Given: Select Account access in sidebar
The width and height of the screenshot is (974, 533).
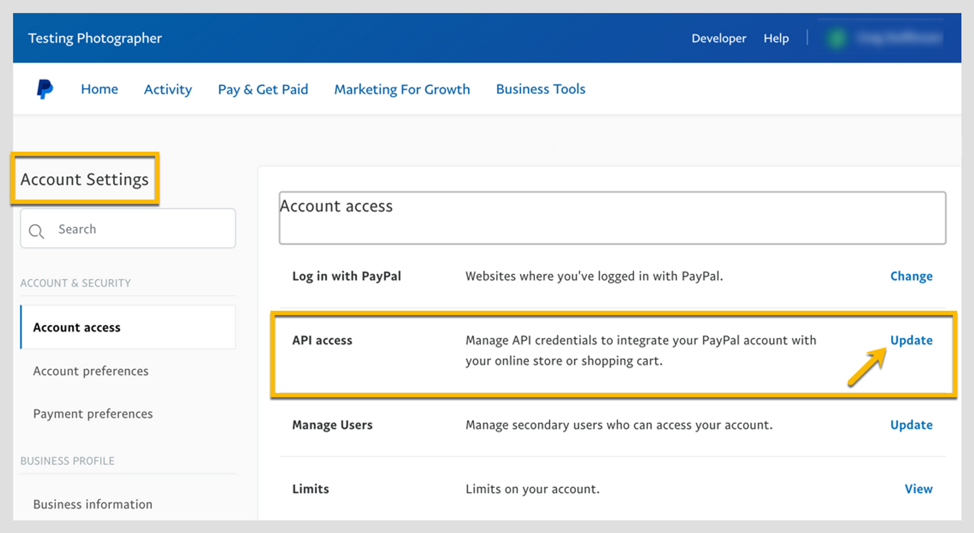Looking at the screenshot, I should point(129,327).
